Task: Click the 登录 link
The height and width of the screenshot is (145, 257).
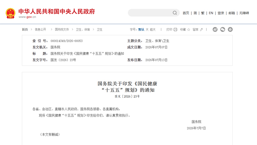Action: pos(221,13)
